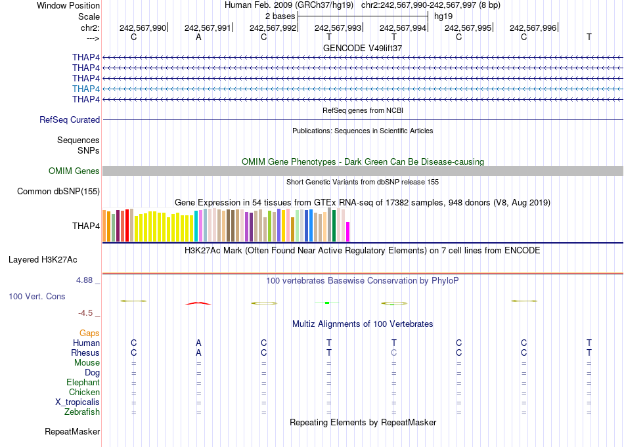Click the Common dbSNP(155) track label
Screen dimensions: 624x447
(58, 191)
